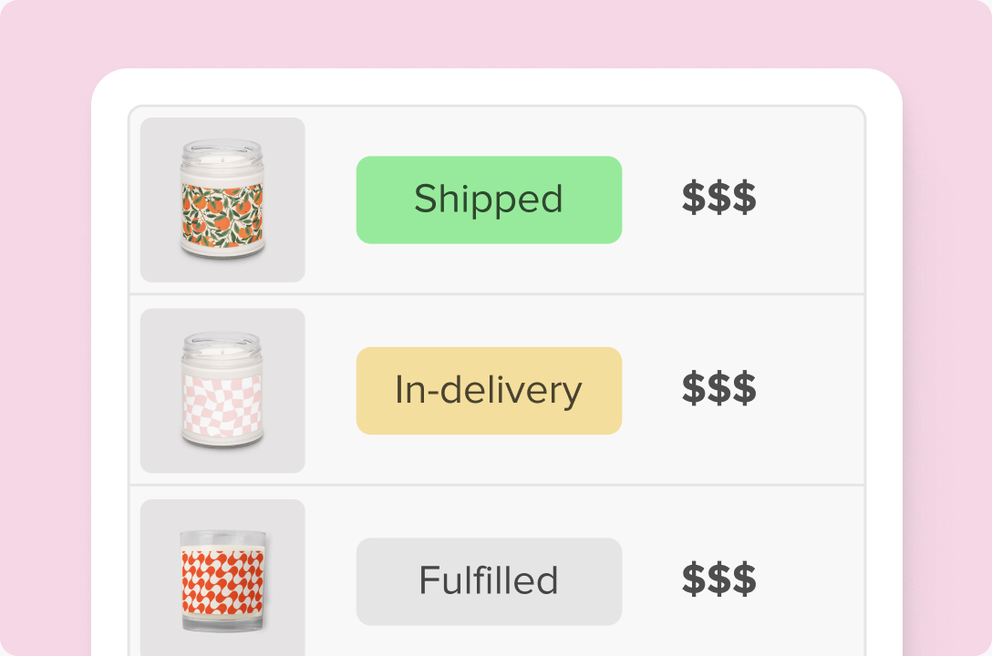Click the gap between pink candle and In-delivery badge
Screen dimensions: 992x656
point(330,391)
